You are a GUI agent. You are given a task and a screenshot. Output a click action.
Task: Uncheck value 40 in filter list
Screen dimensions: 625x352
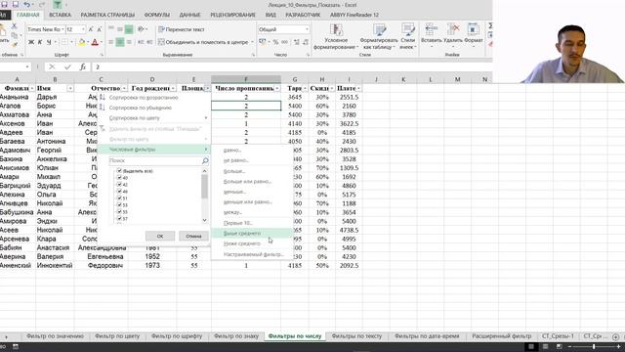click(119, 178)
